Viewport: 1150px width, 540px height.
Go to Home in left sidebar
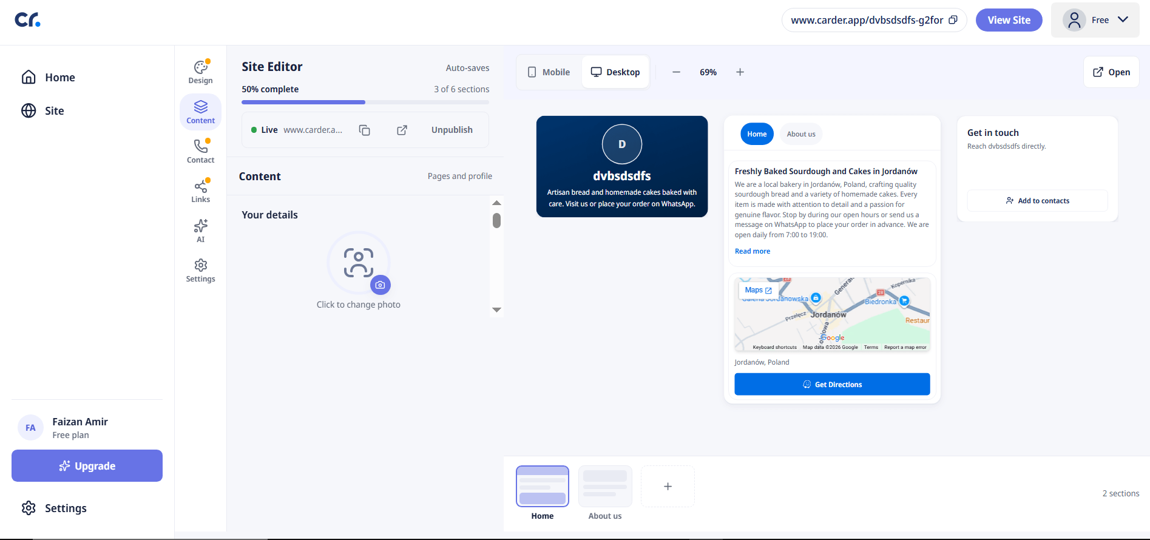coord(49,77)
